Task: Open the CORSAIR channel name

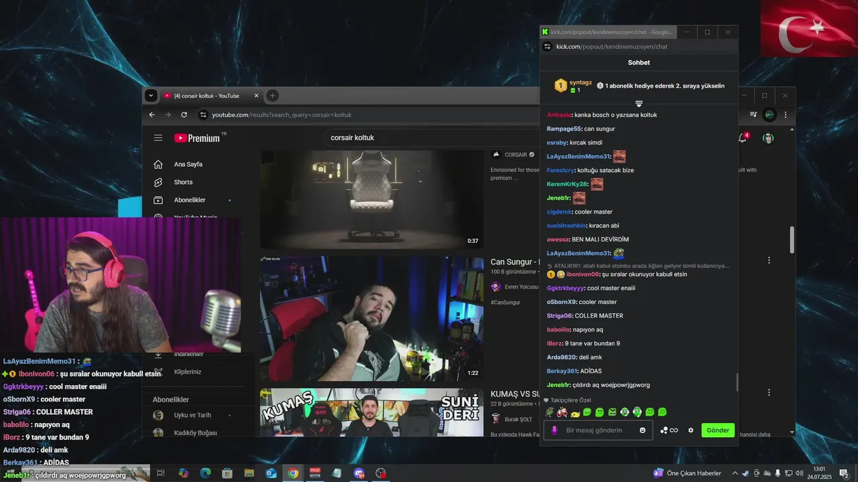Action: 516,155
